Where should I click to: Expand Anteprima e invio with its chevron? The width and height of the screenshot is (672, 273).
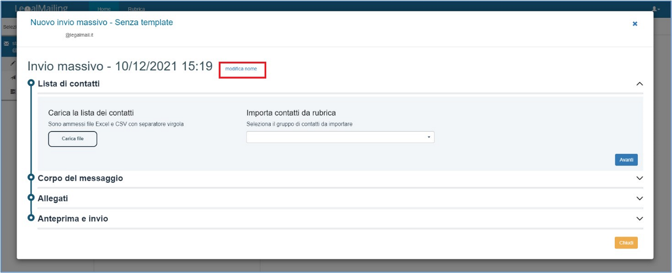pos(639,219)
